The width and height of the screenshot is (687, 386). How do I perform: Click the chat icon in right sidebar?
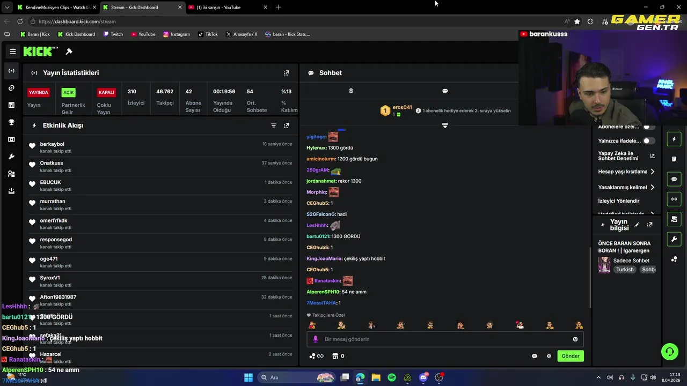tap(674, 179)
